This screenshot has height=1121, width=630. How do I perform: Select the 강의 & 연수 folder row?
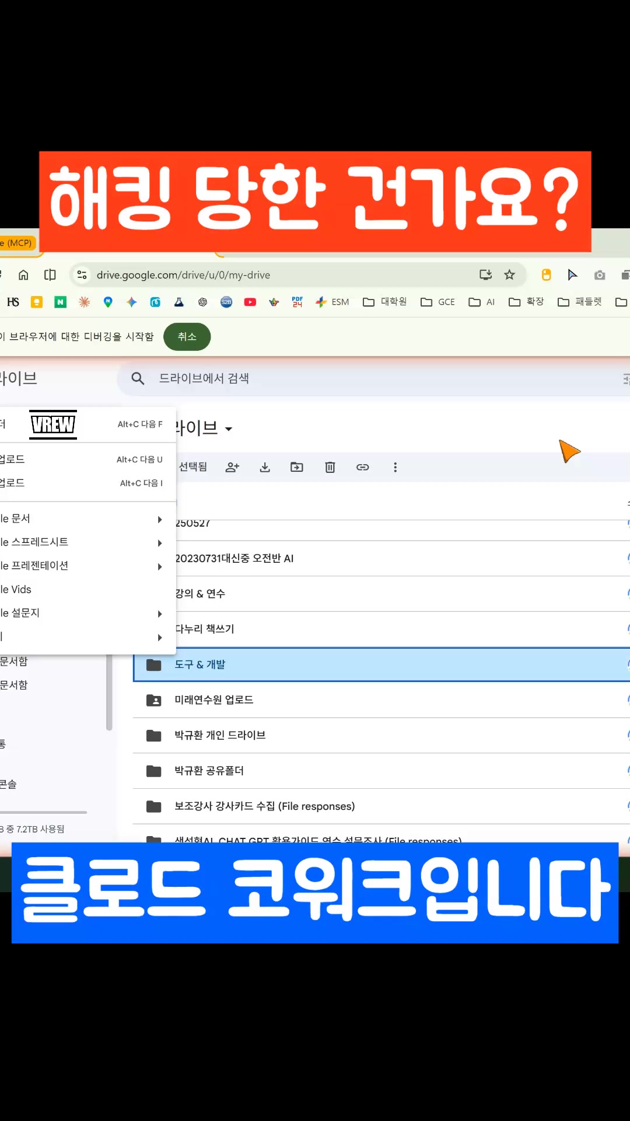(x=402, y=594)
